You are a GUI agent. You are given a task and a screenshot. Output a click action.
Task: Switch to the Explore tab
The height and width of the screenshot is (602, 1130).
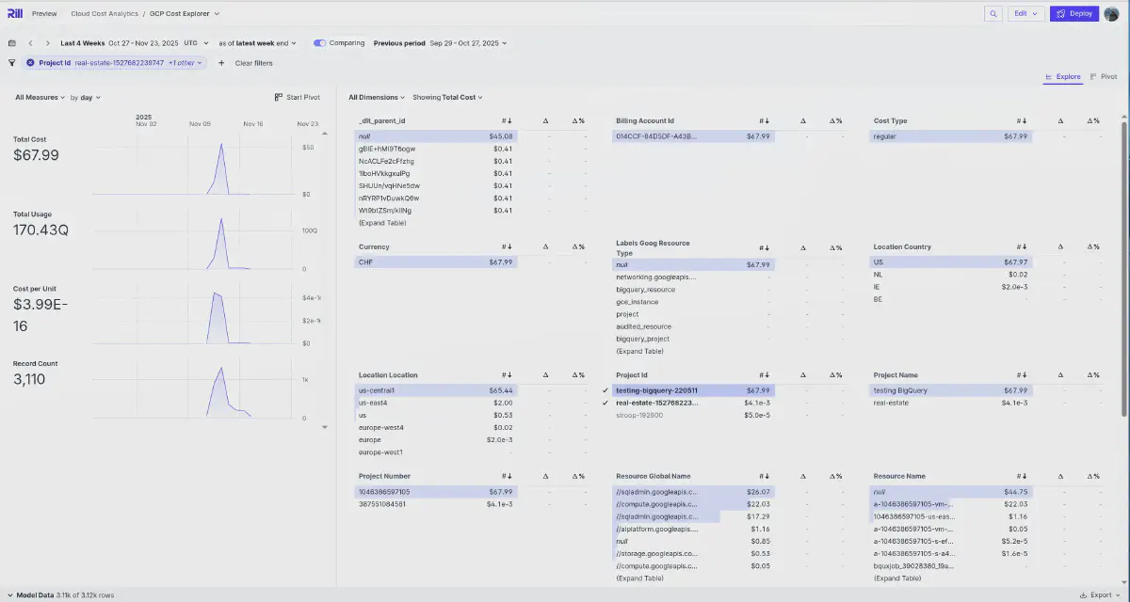coord(1063,77)
